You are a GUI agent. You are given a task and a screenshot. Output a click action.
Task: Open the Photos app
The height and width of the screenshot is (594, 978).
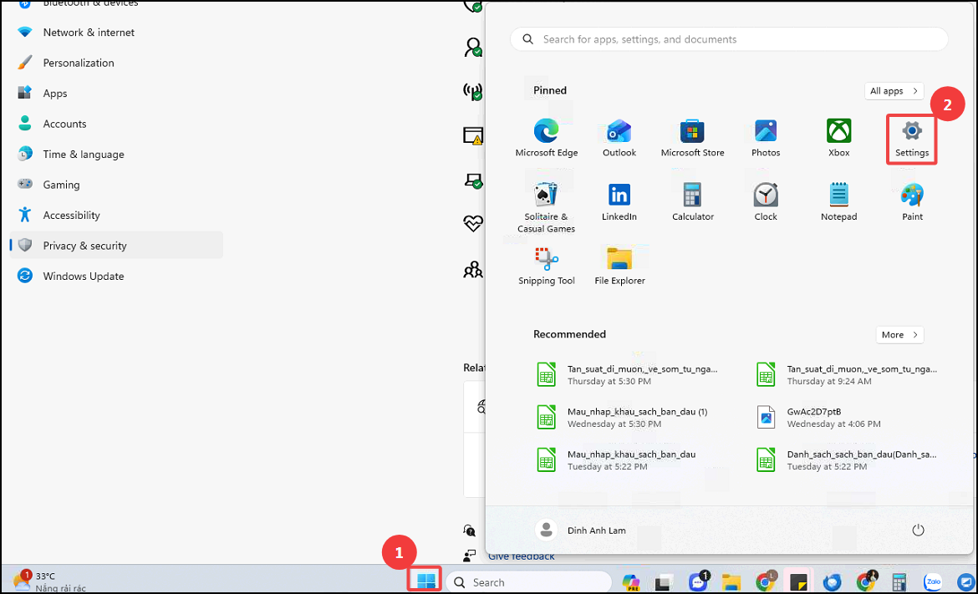766,139
